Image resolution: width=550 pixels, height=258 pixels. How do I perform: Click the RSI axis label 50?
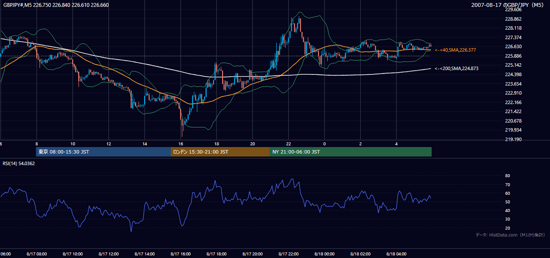tap(507, 202)
